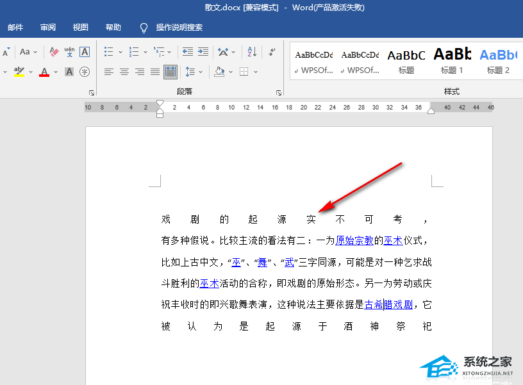Click the Enclose Characters icon

pyautogui.click(x=85, y=72)
